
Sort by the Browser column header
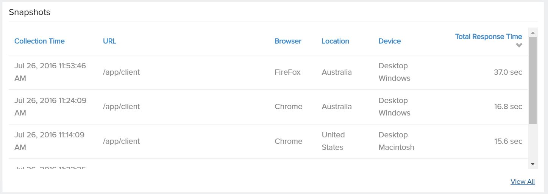288,41
